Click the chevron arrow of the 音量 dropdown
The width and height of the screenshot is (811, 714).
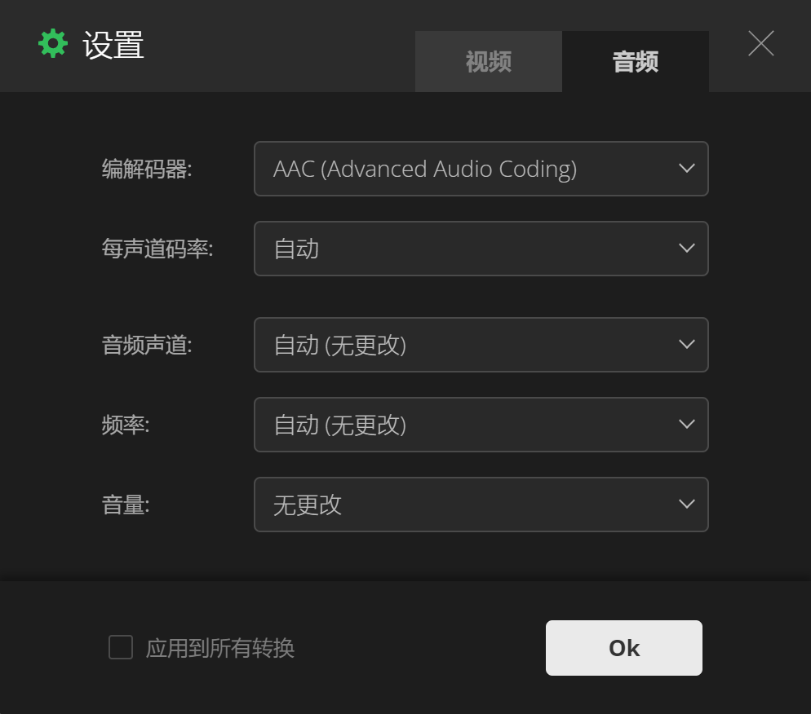coord(686,505)
